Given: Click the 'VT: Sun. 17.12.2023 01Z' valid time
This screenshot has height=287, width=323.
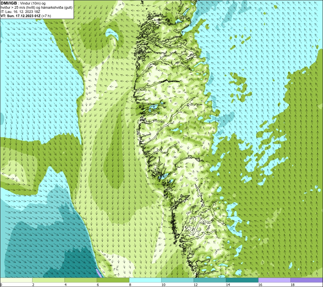Looking at the screenshot, I should 21,16.
